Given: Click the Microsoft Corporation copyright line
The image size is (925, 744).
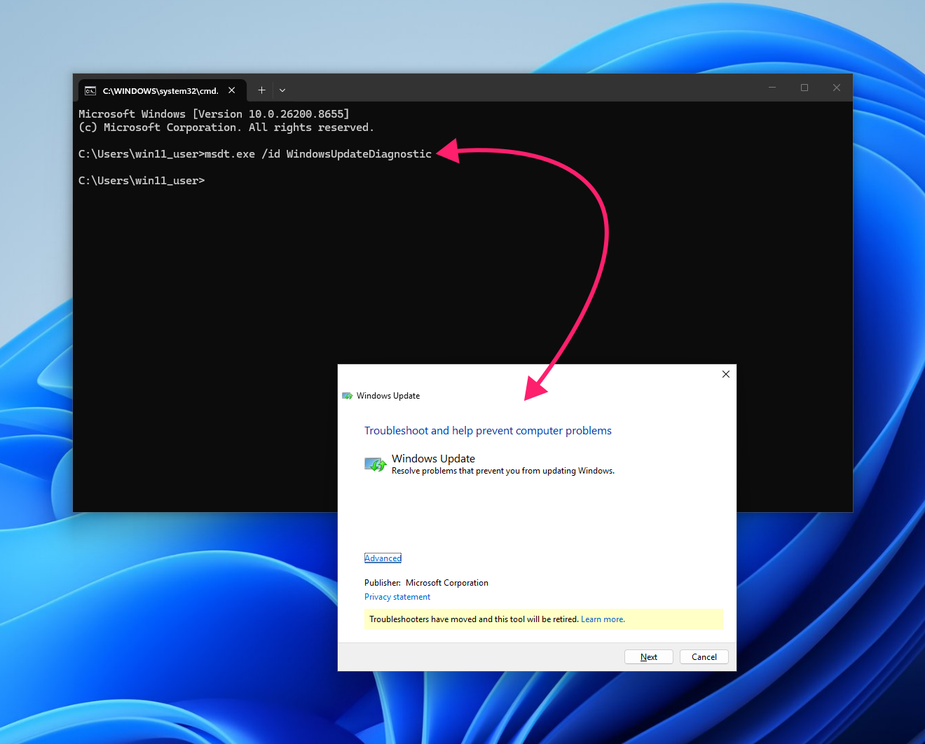Looking at the screenshot, I should click(x=226, y=128).
